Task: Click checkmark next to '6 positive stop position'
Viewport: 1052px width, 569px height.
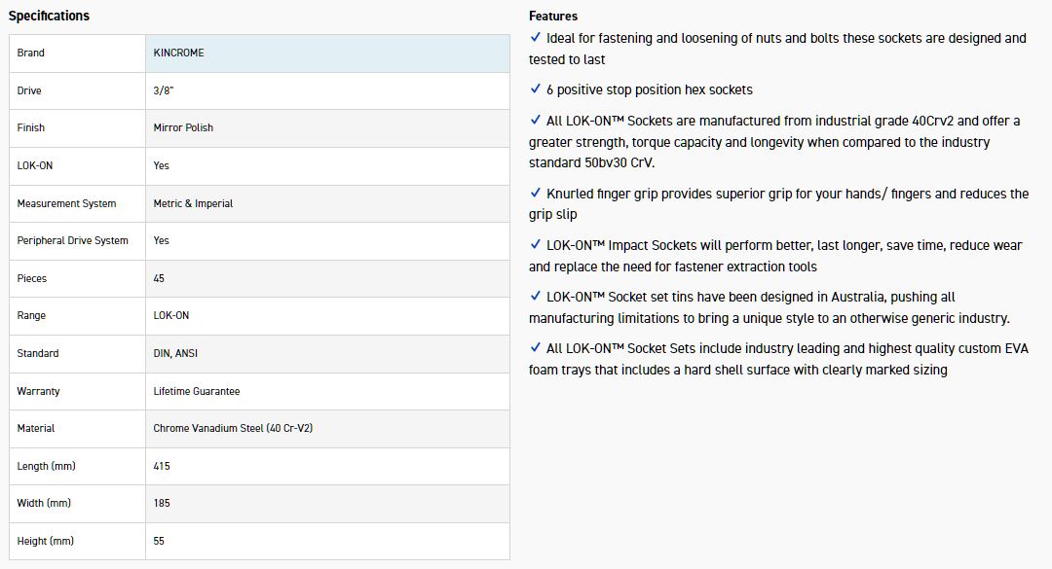Action: click(535, 89)
